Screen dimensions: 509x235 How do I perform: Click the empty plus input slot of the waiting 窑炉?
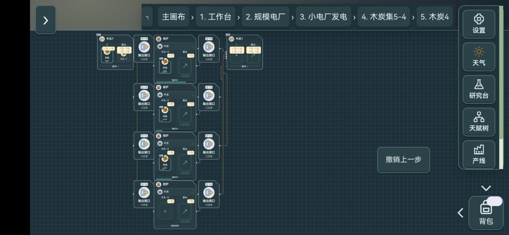165,211
